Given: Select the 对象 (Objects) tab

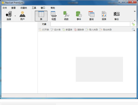Looking at the screenshot, I should (x=44, y=24).
